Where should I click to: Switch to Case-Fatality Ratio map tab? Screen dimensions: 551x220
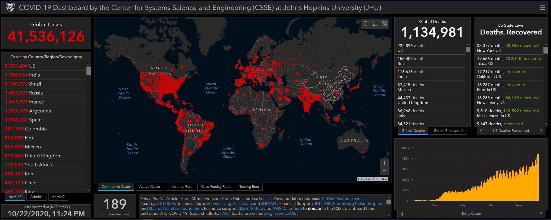(x=216, y=187)
